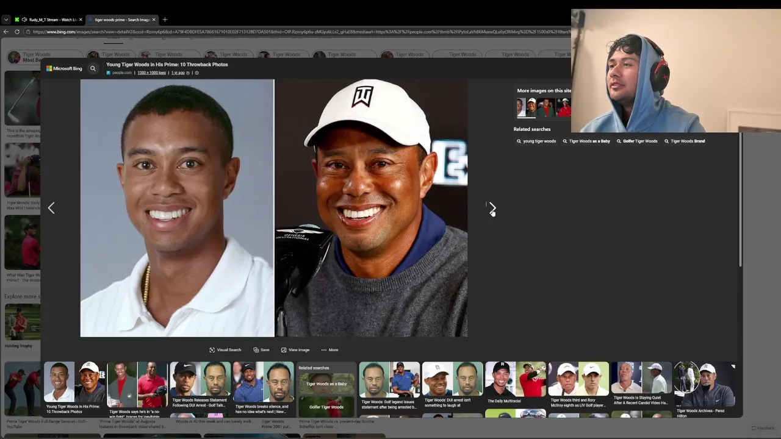Viewport: 781px width, 439px height.
Task: Open a new browser tab with plus
Action: pyautogui.click(x=165, y=20)
